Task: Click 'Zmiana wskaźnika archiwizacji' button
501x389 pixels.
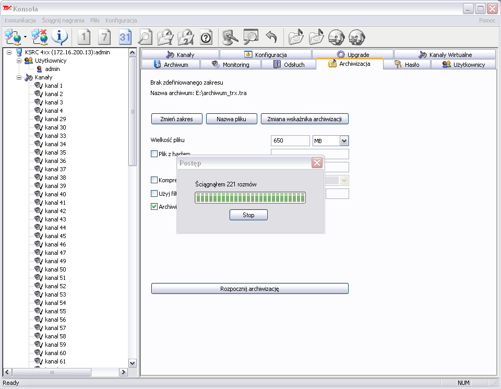Action: [x=304, y=119]
